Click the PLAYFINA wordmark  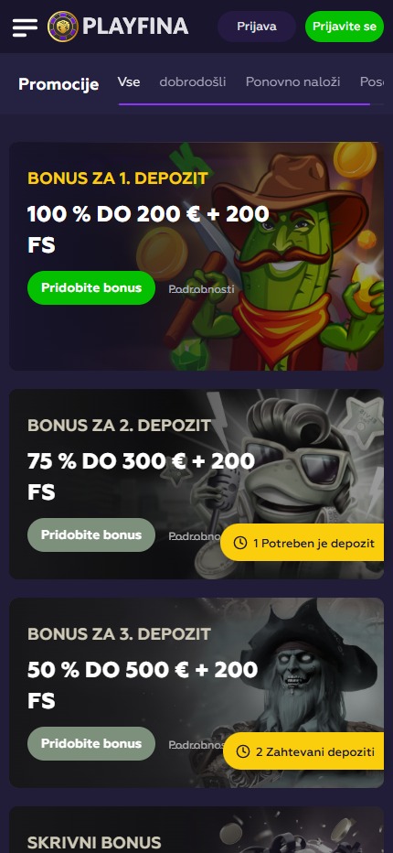[x=135, y=27]
